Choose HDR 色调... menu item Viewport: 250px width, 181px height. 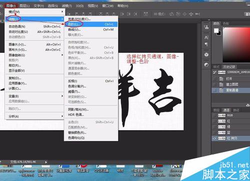point(91,115)
